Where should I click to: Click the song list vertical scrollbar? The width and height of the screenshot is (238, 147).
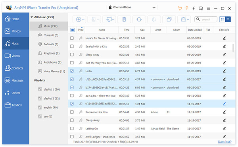(233, 48)
